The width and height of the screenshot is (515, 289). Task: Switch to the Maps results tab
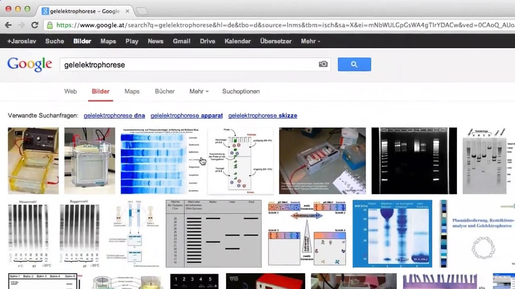point(132,91)
